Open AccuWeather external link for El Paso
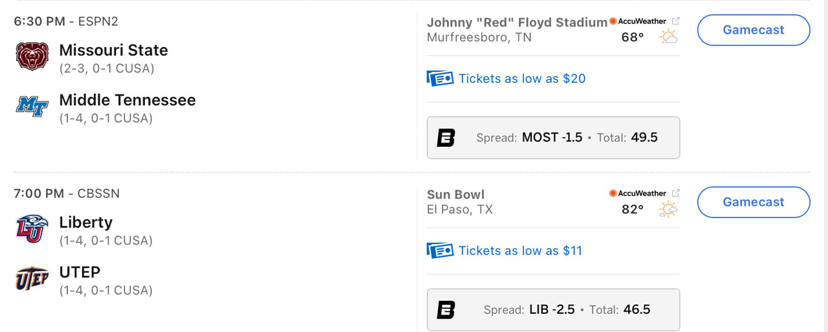This screenshot has height=332, width=828. tap(676, 193)
